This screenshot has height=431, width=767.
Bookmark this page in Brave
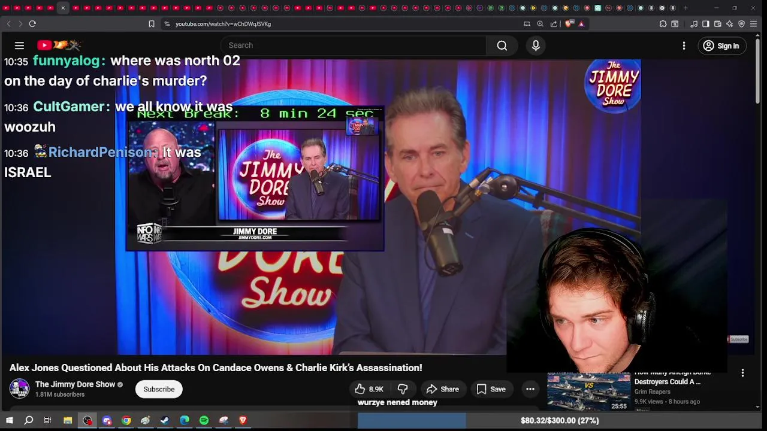(152, 24)
